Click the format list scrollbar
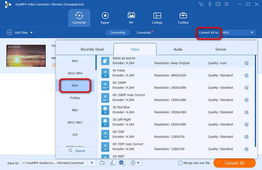The width and height of the screenshot is (262, 170). (96, 63)
